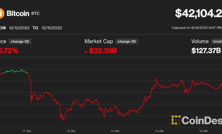The image size is (222, 134).
Task: Select the 11. Dec axis marker
Action: tap(27, 131)
